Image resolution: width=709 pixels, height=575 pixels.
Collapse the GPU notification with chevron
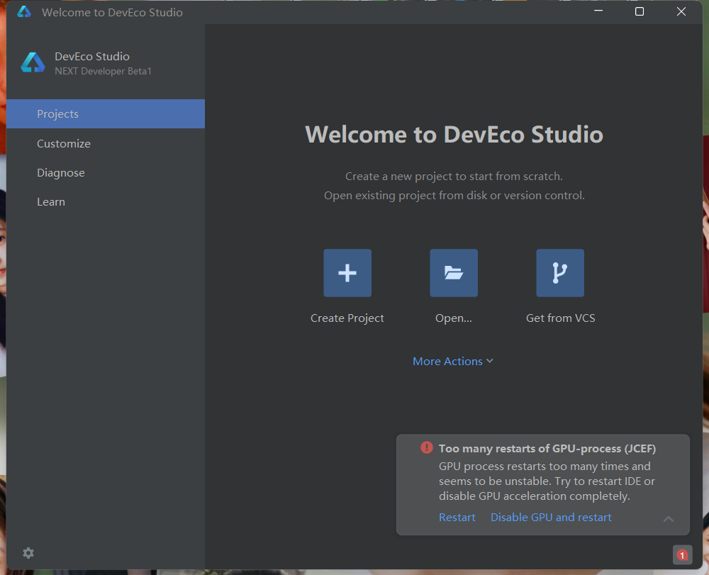point(669,518)
